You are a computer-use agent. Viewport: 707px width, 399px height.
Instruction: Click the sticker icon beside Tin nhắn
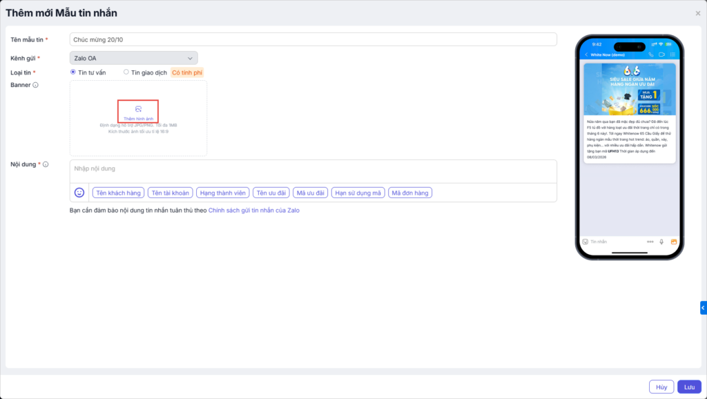585,242
